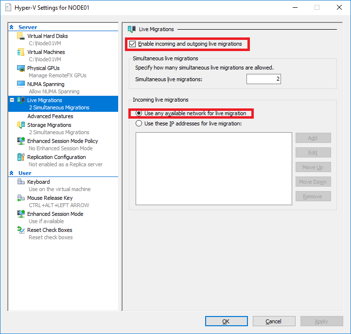The width and height of the screenshot is (351, 334).
Task: Click the Allow NUMA Spanning subtitle
Action: [54, 91]
